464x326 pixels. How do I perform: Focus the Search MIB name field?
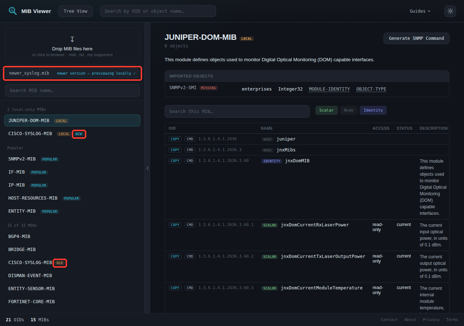(x=72, y=90)
